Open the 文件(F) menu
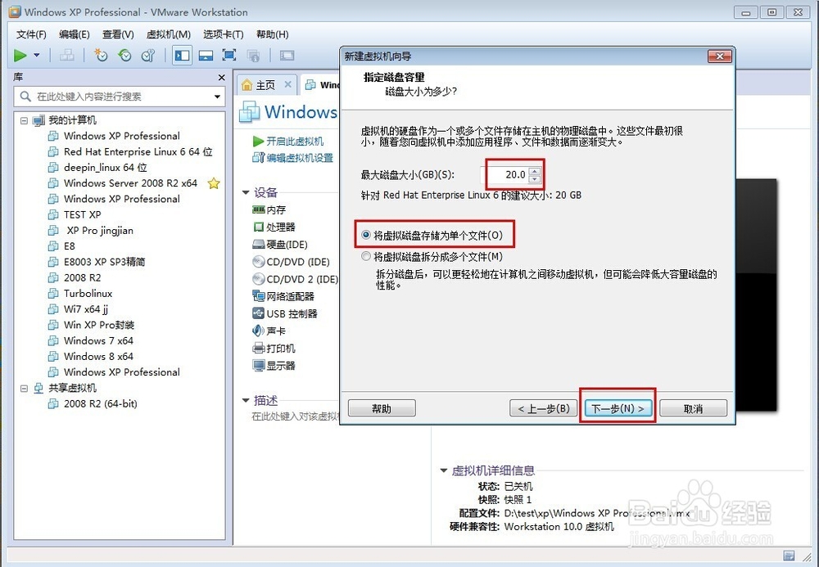Image resolution: width=819 pixels, height=567 pixels. coord(31,34)
